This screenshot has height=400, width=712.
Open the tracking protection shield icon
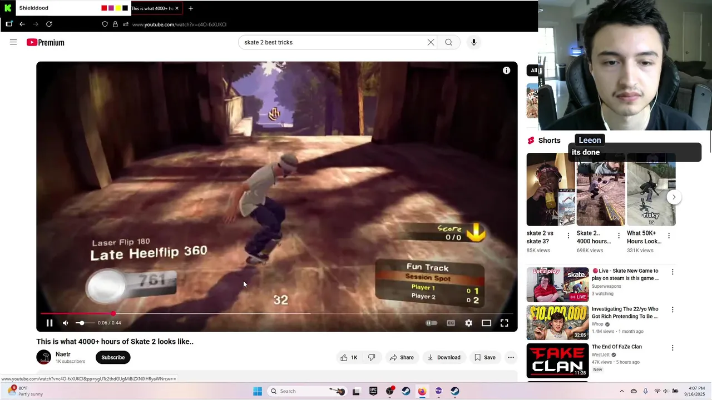tap(105, 24)
